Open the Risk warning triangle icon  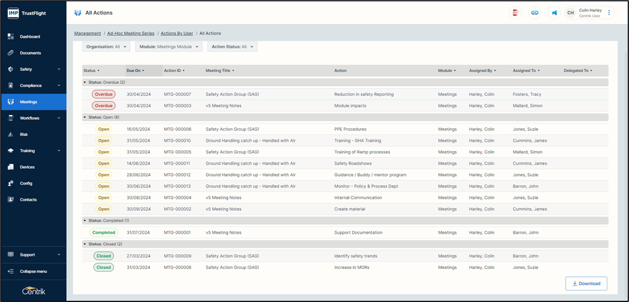pyautogui.click(x=11, y=135)
